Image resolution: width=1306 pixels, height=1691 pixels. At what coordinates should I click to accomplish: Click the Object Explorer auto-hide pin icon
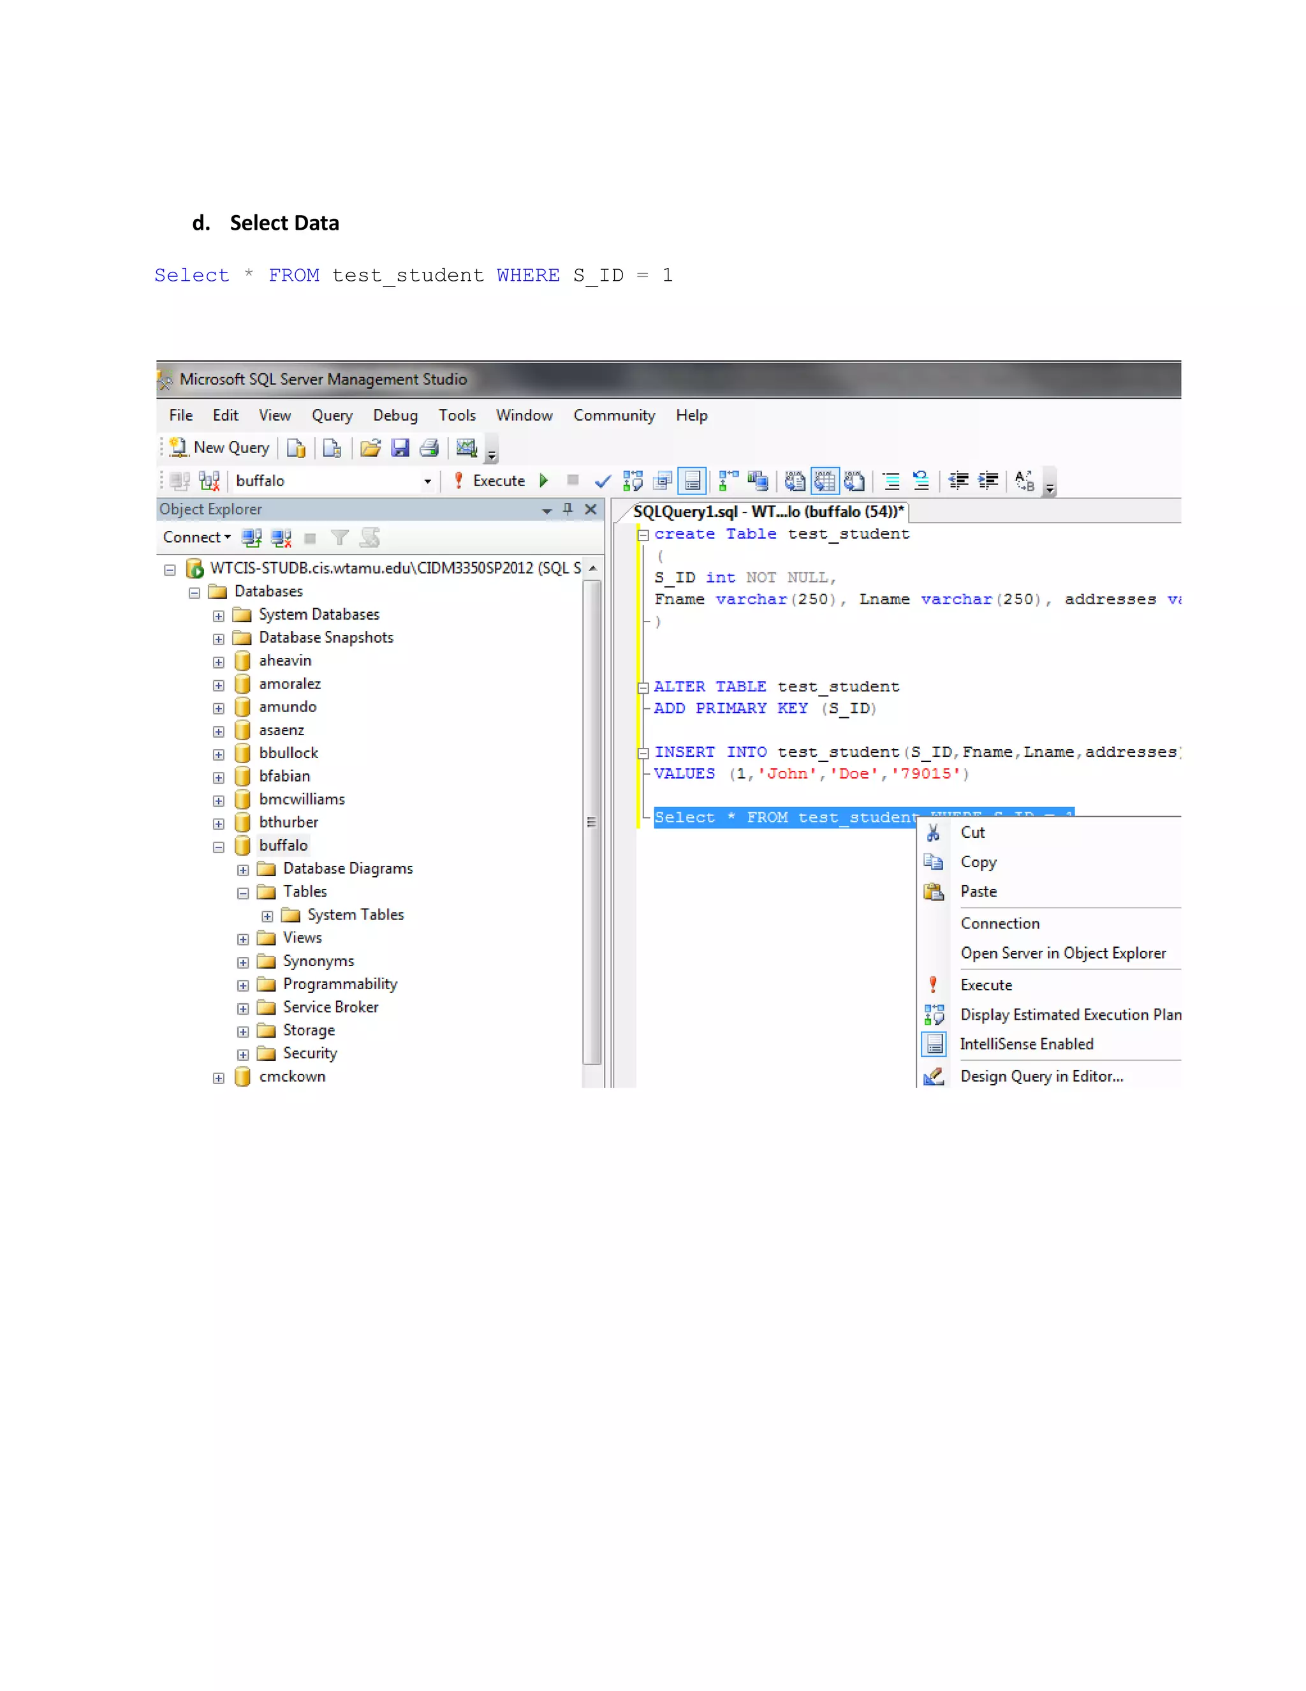click(x=568, y=509)
